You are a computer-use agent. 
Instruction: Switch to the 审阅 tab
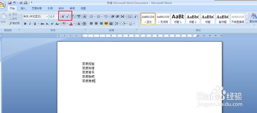72,8
